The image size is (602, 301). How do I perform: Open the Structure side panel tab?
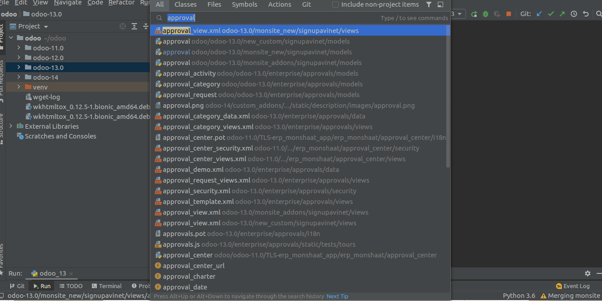pyautogui.click(x=2, y=128)
